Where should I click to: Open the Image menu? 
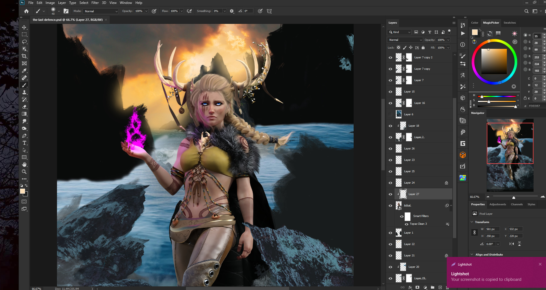[x=50, y=3]
